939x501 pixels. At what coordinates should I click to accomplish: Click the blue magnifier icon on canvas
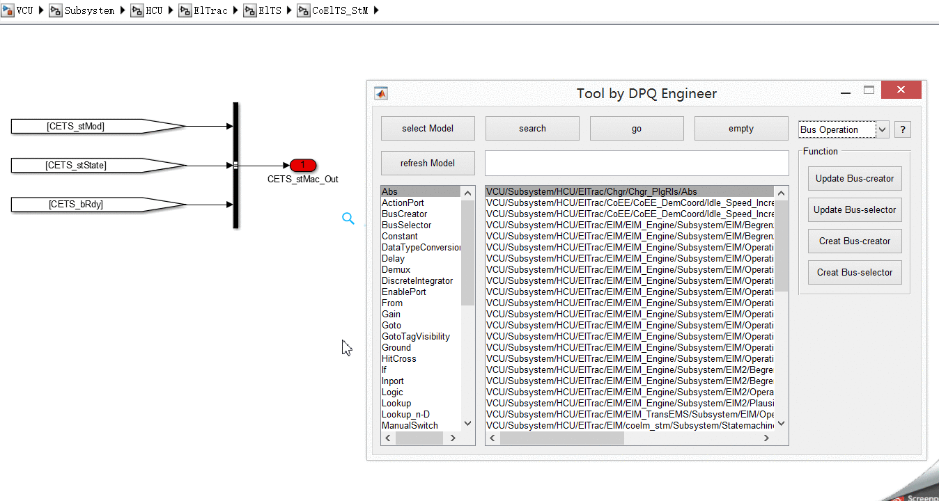point(348,219)
